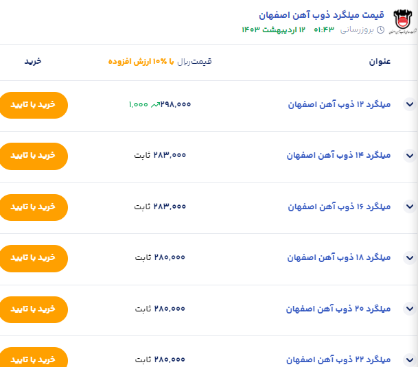The image size is (418, 367).
Task: Expand the میلگرد ۱۶ ذوب آهن row
Action: click(x=410, y=206)
